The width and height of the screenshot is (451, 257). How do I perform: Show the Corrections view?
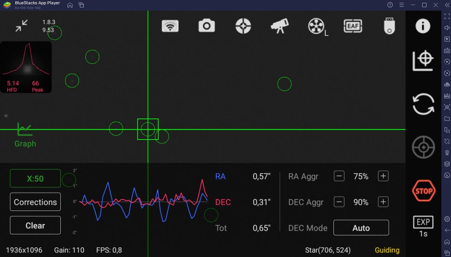coord(35,202)
